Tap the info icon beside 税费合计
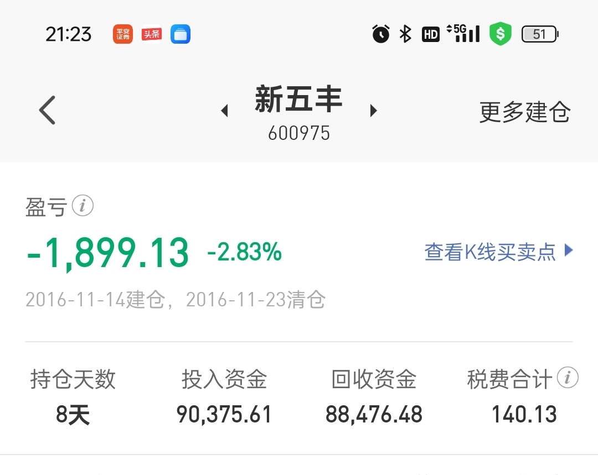The width and height of the screenshot is (598, 475). pyautogui.click(x=568, y=378)
